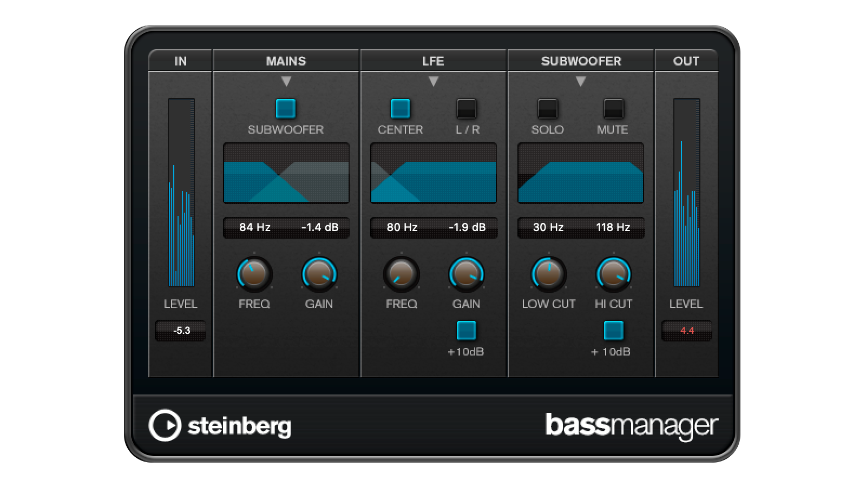Enable the L / R routing in LFE section

(x=465, y=109)
